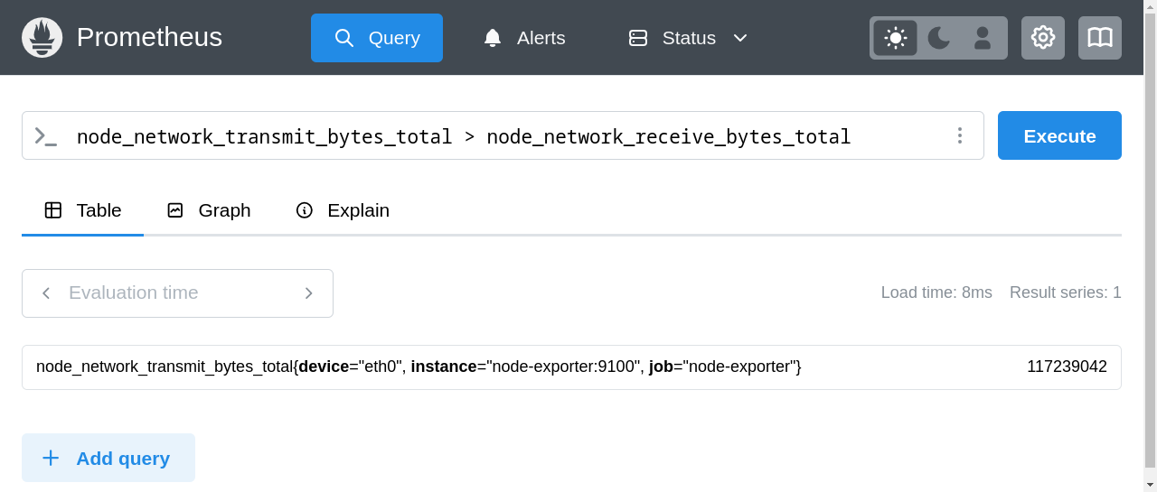The height and width of the screenshot is (492, 1157).
Task: Click the prompt icon in query box
Action: click(x=46, y=136)
